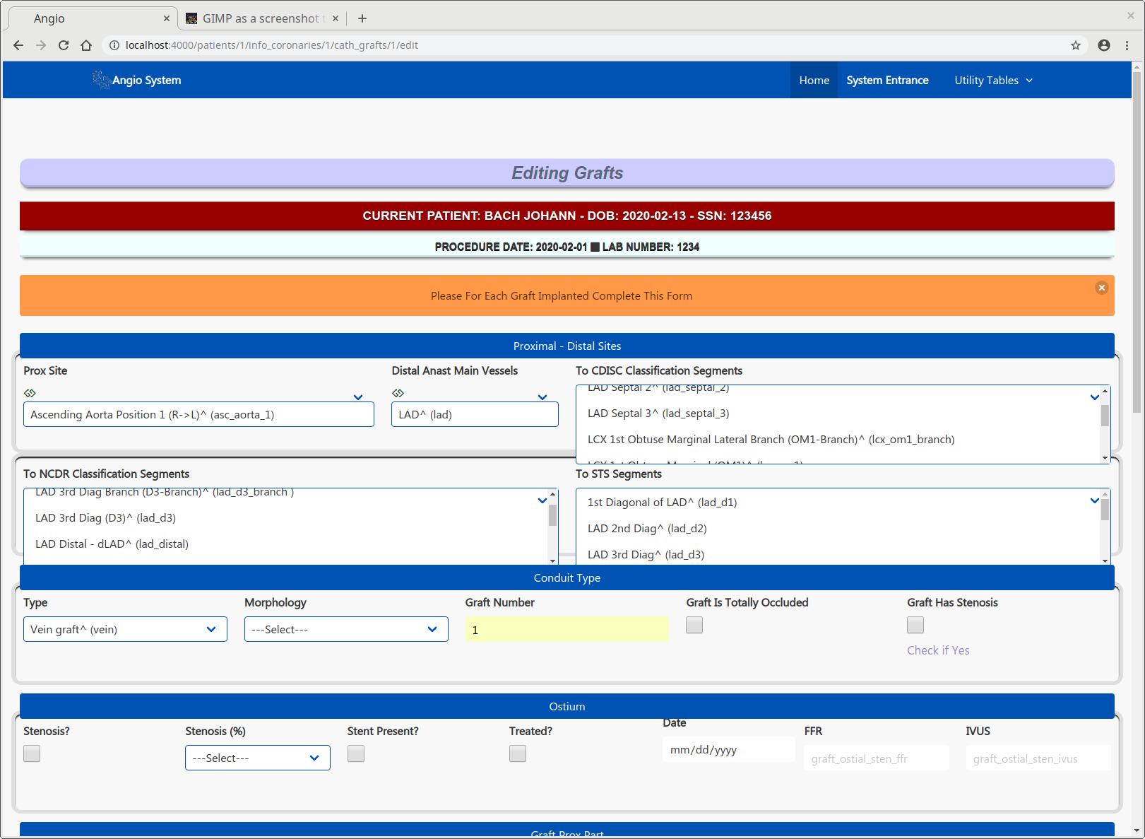Click the address bar URL
1145x839 pixels.
pos(272,45)
